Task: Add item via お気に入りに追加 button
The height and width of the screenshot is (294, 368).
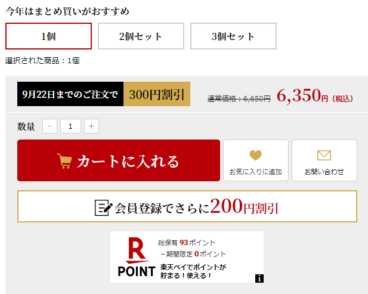Action: tap(255, 160)
